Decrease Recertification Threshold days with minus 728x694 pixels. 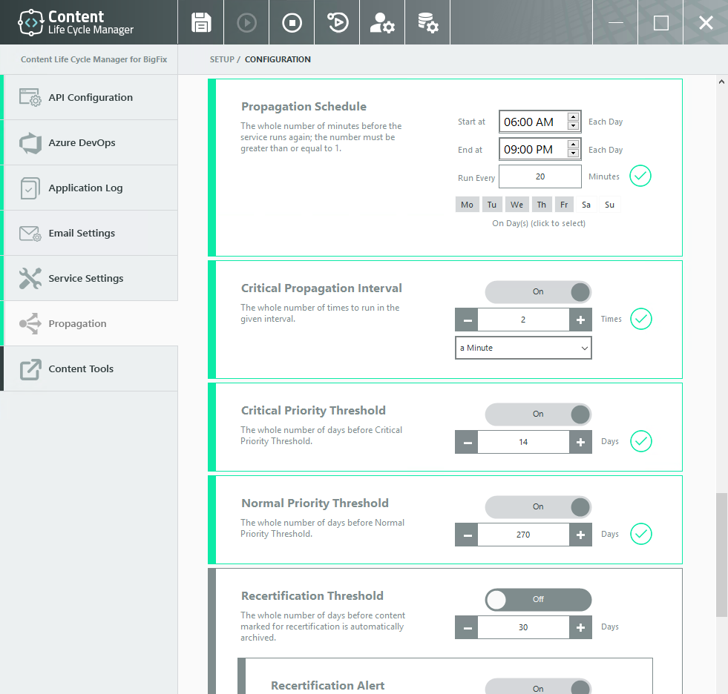pyautogui.click(x=467, y=628)
